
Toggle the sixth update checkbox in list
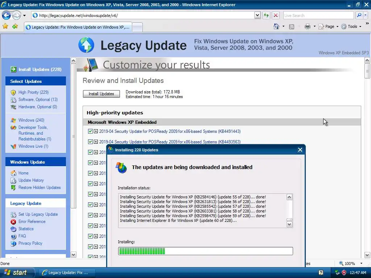pos(90,184)
